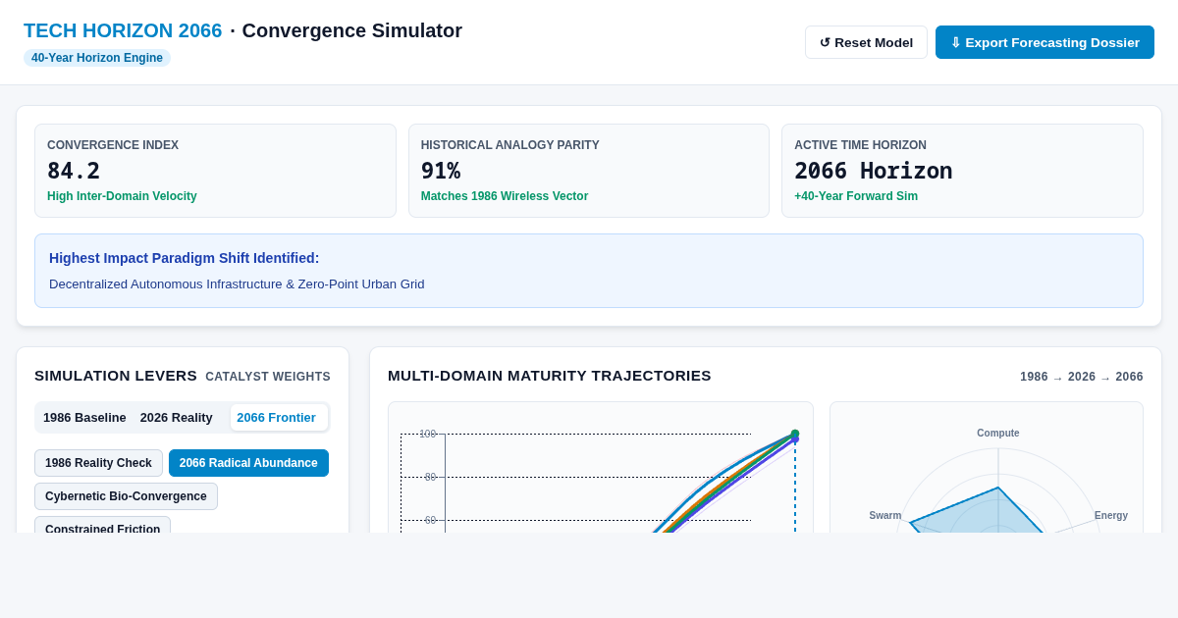Click the 80 gridline label on chart

(430, 477)
